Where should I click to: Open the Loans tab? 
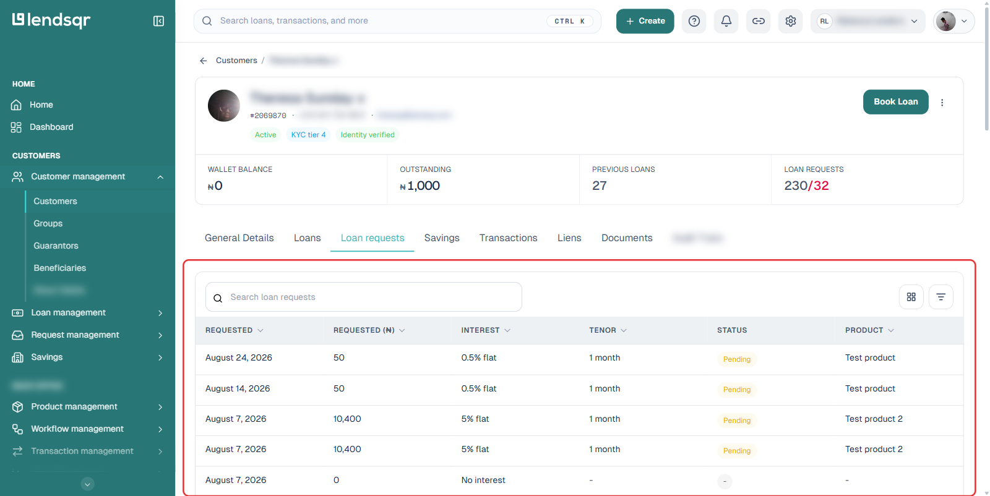pyautogui.click(x=308, y=238)
